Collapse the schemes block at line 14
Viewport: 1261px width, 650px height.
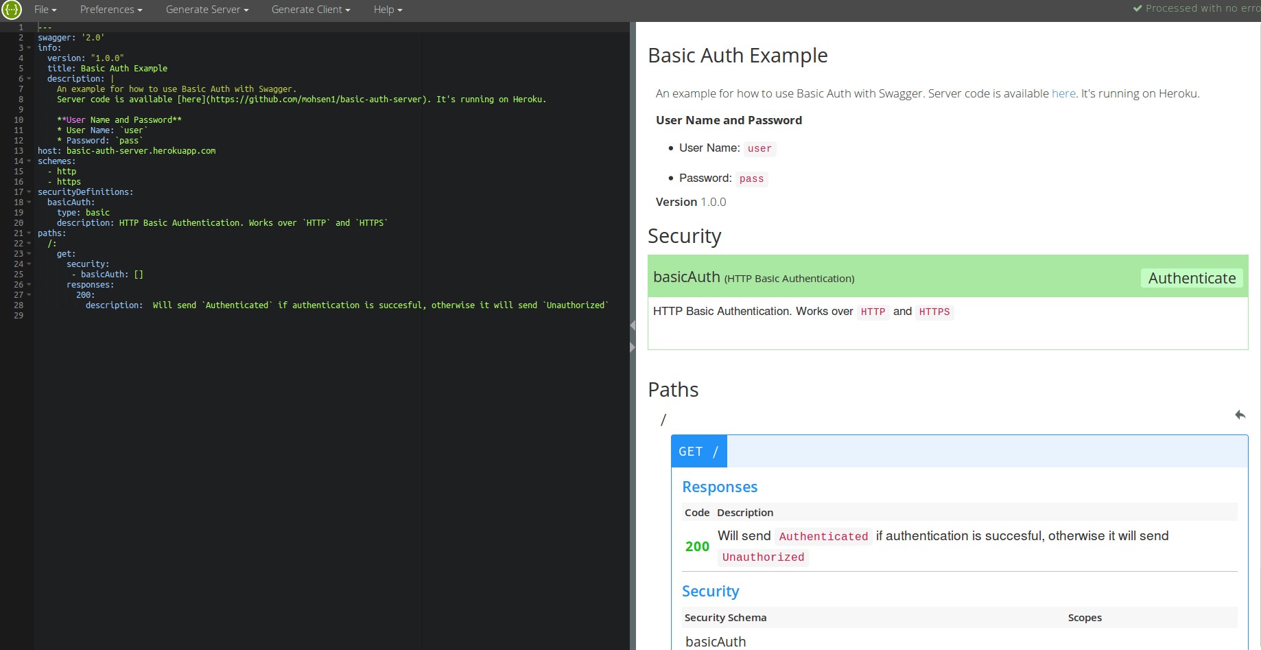click(x=29, y=161)
